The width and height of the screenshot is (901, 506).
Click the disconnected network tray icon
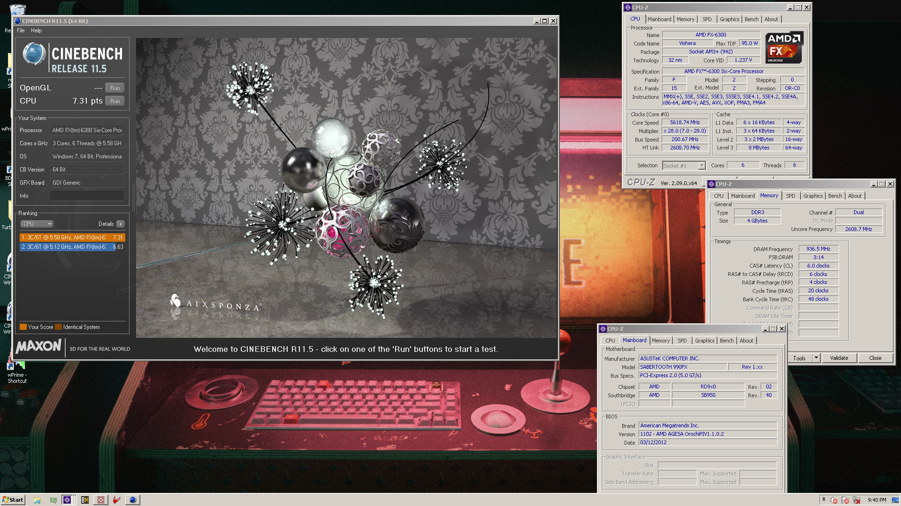click(856, 500)
